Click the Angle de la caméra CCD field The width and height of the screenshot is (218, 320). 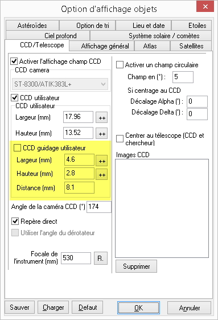[99, 207]
